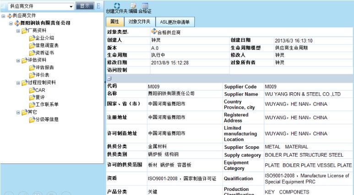354x195 pixels.
Task: Click WU YANG IRON & STEEL CO.,LTD
Action: point(303,94)
